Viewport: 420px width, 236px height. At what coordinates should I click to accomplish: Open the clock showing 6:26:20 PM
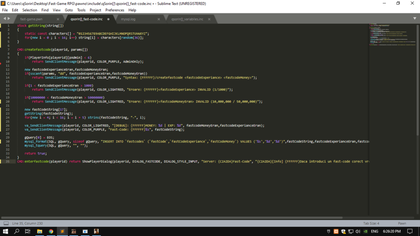pyautogui.click(x=391, y=231)
